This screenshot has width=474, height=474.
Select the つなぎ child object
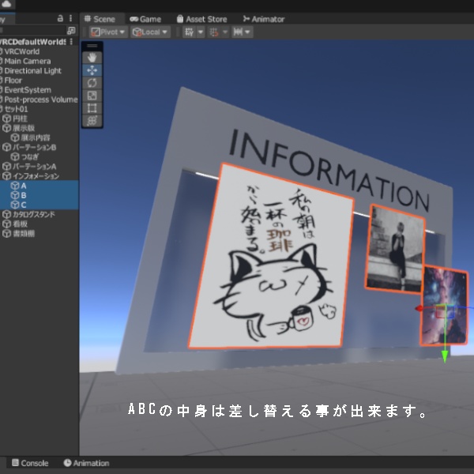[39, 157]
